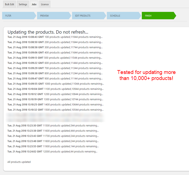Select log line '1400 products updated,10644 products remaining'
The width and height of the screenshot is (189, 175).
(x=56, y=104)
